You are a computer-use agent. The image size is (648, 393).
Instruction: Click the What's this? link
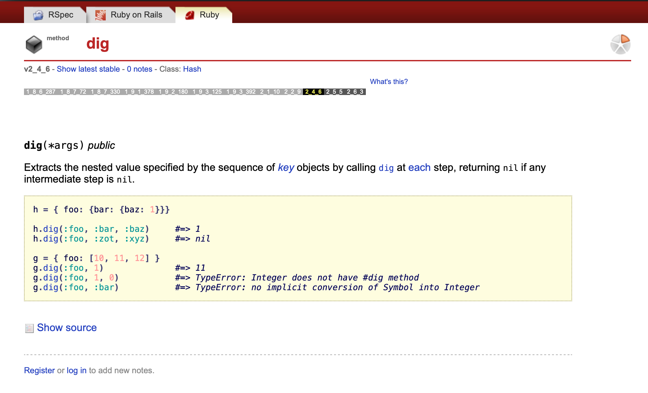tap(389, 82)
